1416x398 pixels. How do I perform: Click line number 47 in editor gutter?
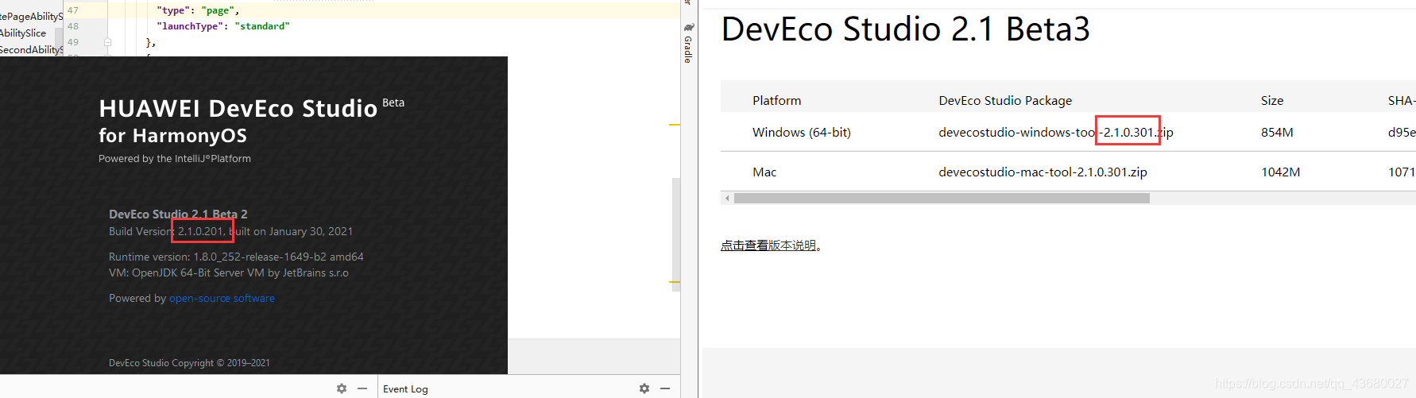73,10
